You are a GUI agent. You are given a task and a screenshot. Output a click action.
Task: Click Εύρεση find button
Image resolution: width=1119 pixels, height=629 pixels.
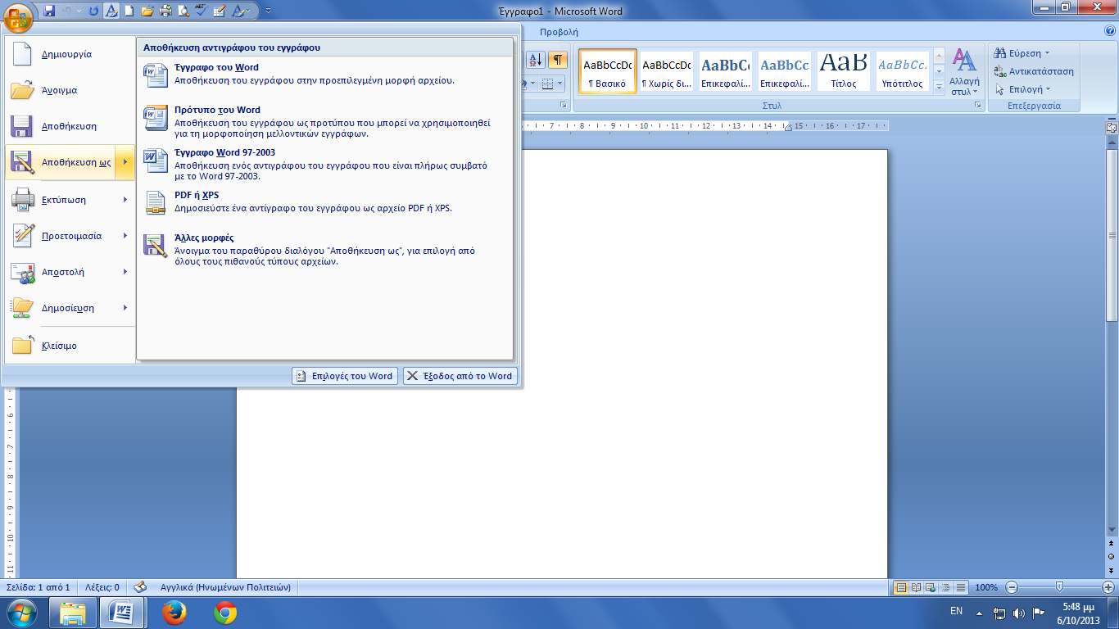click(x=1022, y=53)
